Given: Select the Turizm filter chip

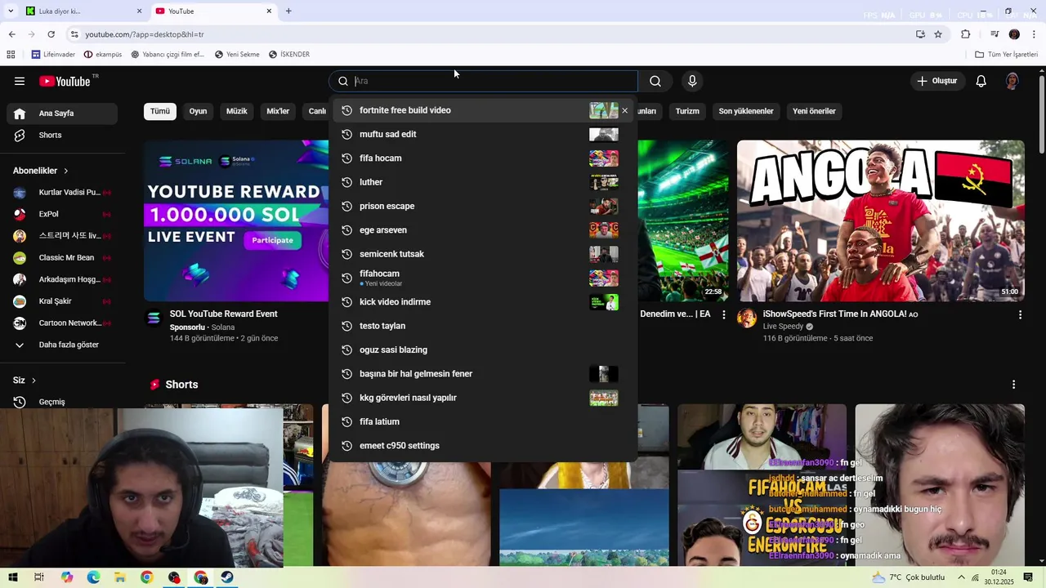Looking at the screenshot, I should [687, 111].
